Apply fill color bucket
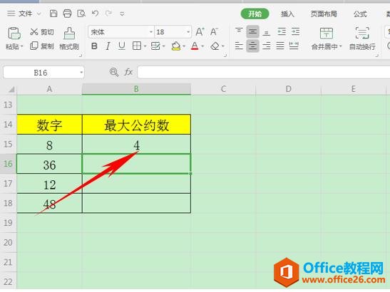 coord(176,46)
